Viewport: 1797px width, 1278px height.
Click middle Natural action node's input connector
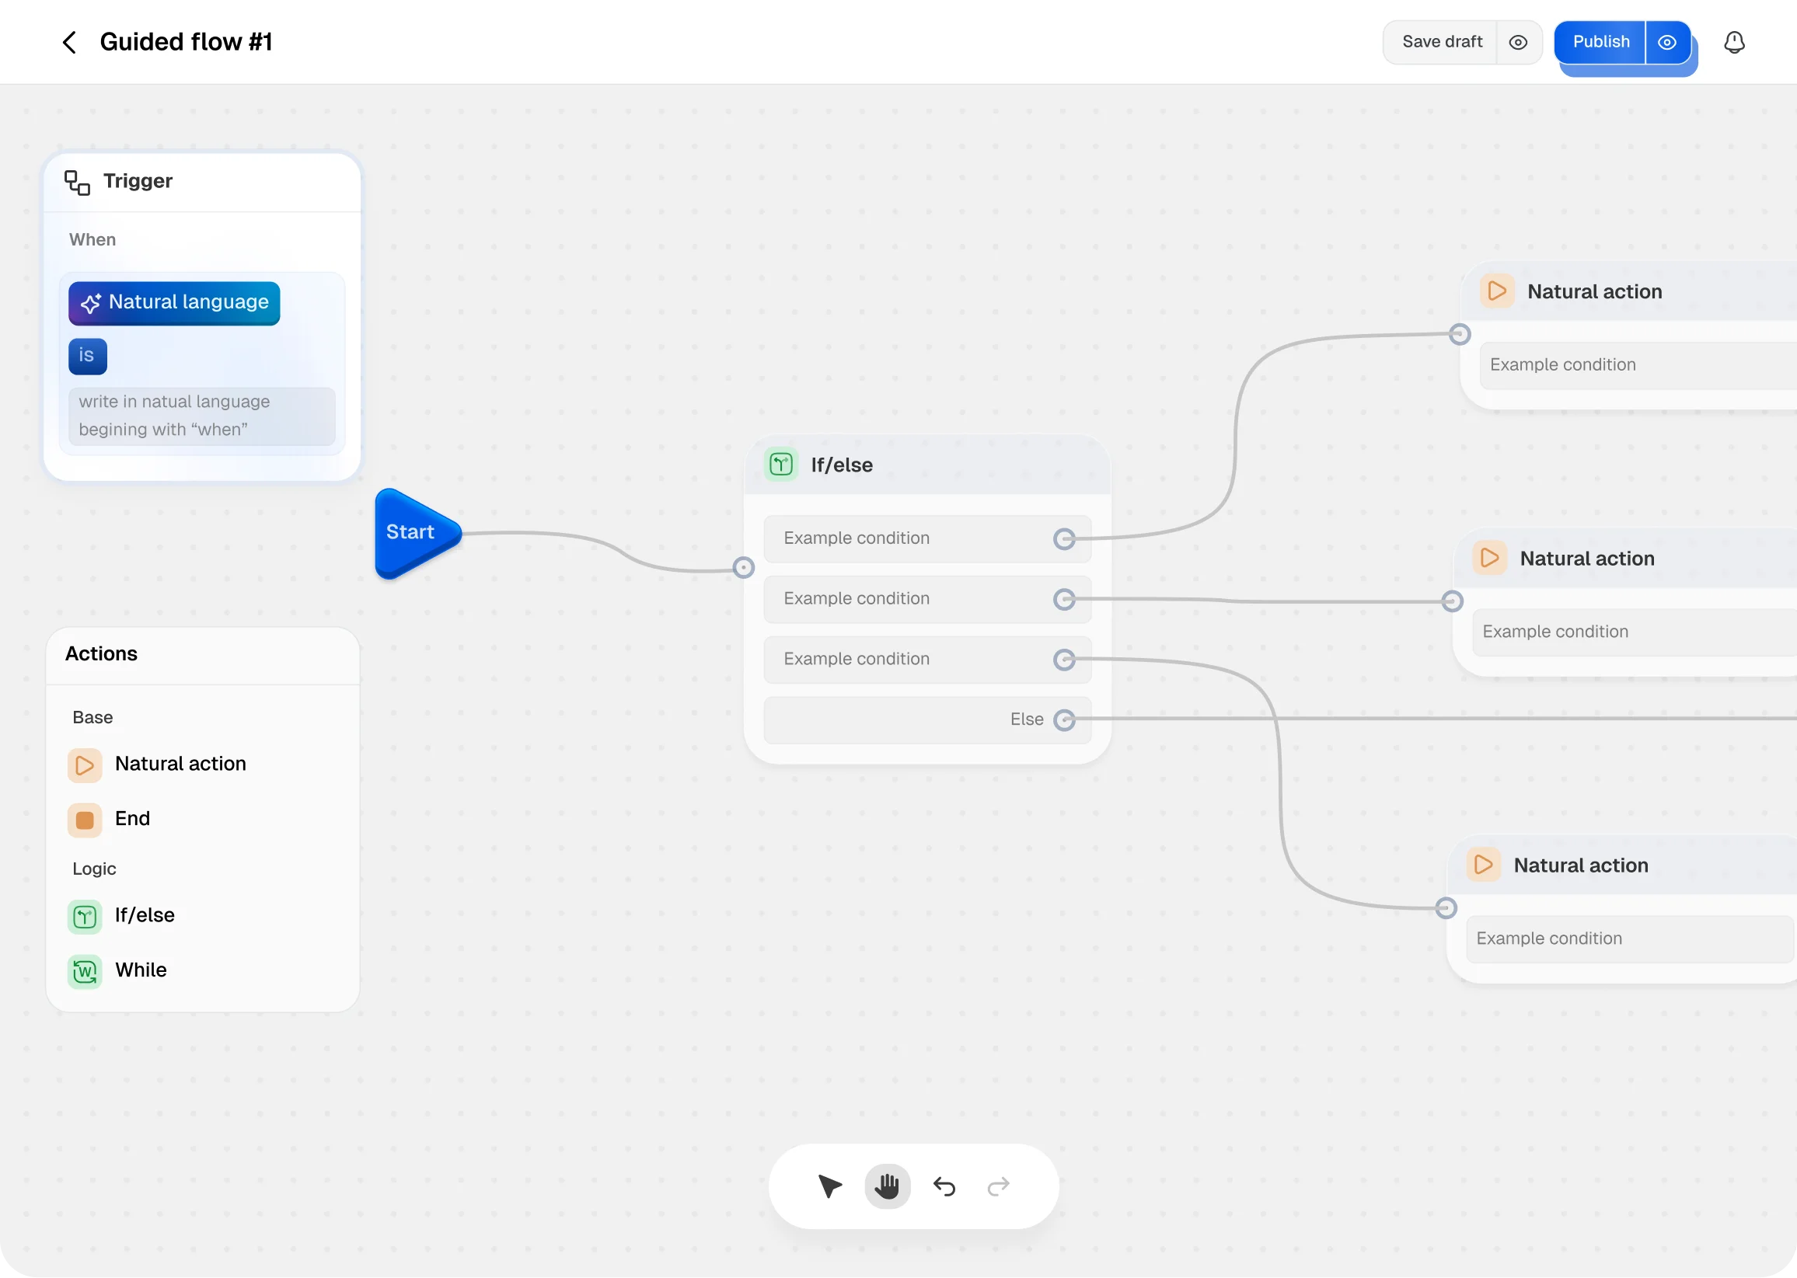pos(1452,601)
